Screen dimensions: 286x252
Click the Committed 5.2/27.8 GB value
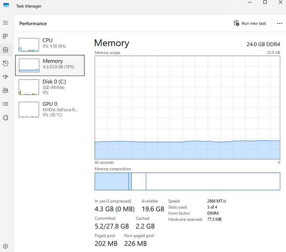tap(112, 226)
